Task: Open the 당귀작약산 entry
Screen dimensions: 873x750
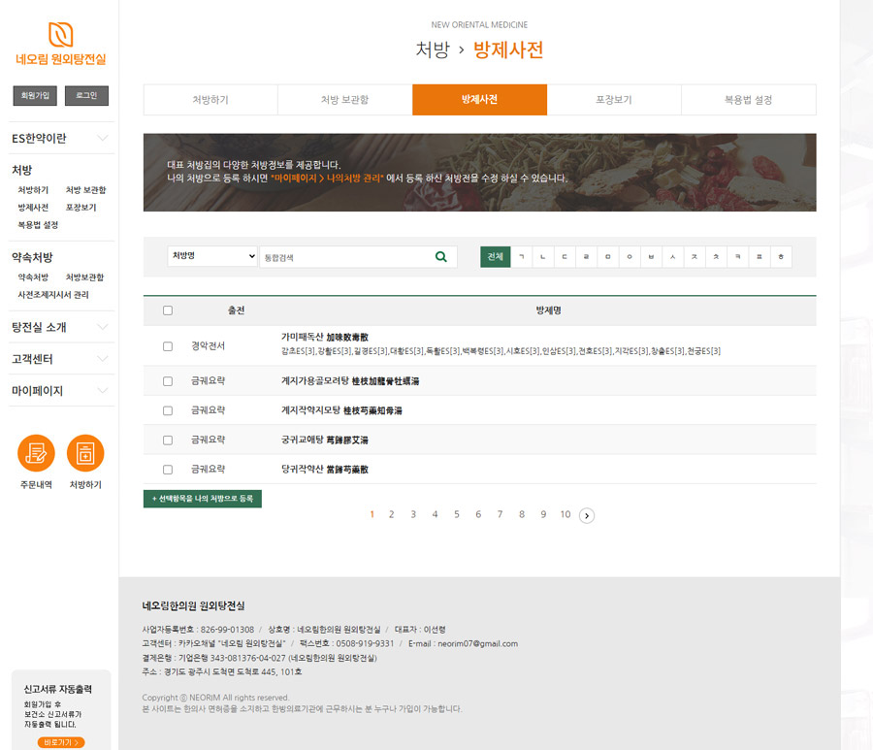Action: coord(325,470)
